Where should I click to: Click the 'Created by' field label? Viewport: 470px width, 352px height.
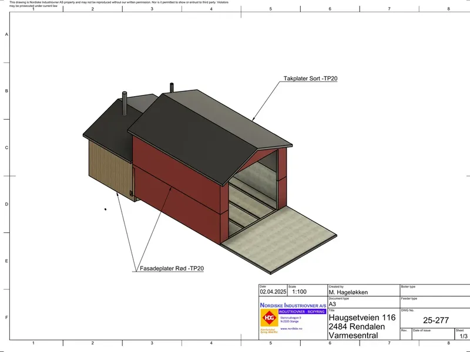[336, 286]
